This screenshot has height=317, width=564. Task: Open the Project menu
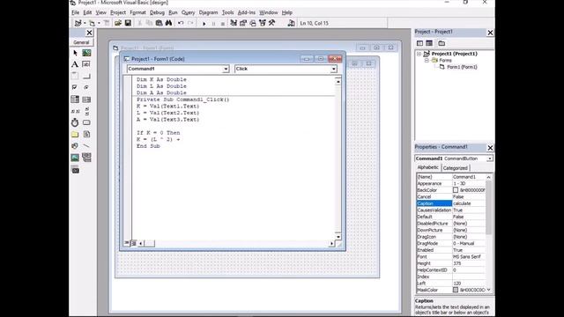click(x=118, y=12)
